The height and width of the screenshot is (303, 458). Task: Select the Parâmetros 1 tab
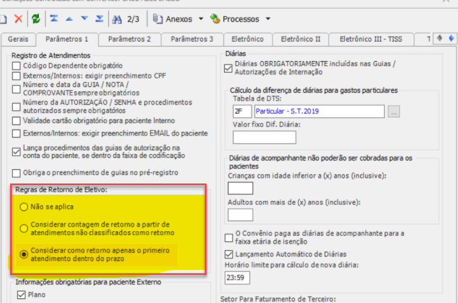[67, 39]
